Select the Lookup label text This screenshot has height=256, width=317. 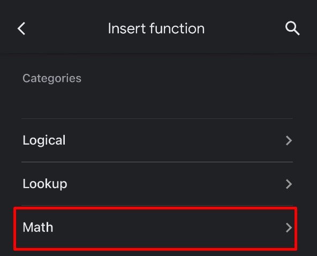(x=45, y=184)
